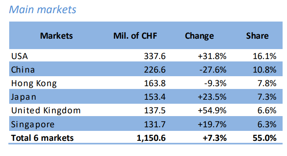
Task: Select the Hong Kong row label
Action: 34,83
